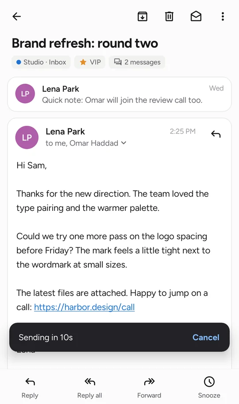Click the 'Hi Sam,' greeting text
This screenshot has height=404, width=239.
pos(32,165)
